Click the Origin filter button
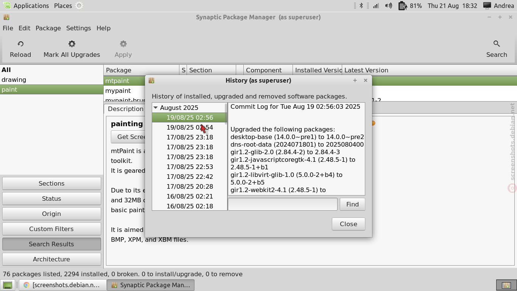517x291 pixels. click(51, 214)
